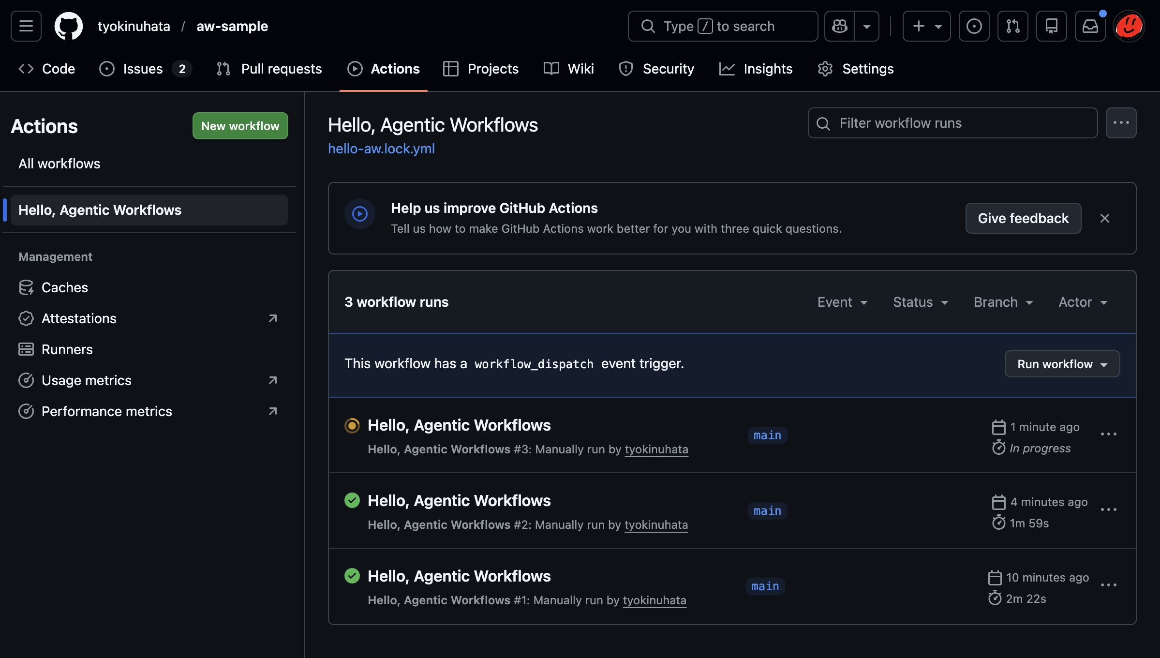Image resolution: width=1160 pixels, height=658 pixels.
Task: Open the notifications inbox icon
Action: pyautogui.click(x=1090, y=26)
